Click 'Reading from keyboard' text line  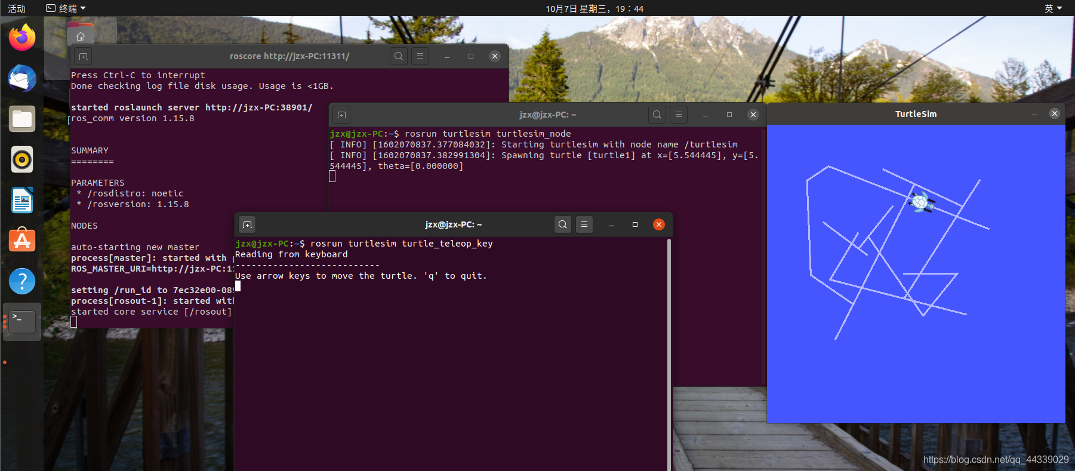[291, 254]
